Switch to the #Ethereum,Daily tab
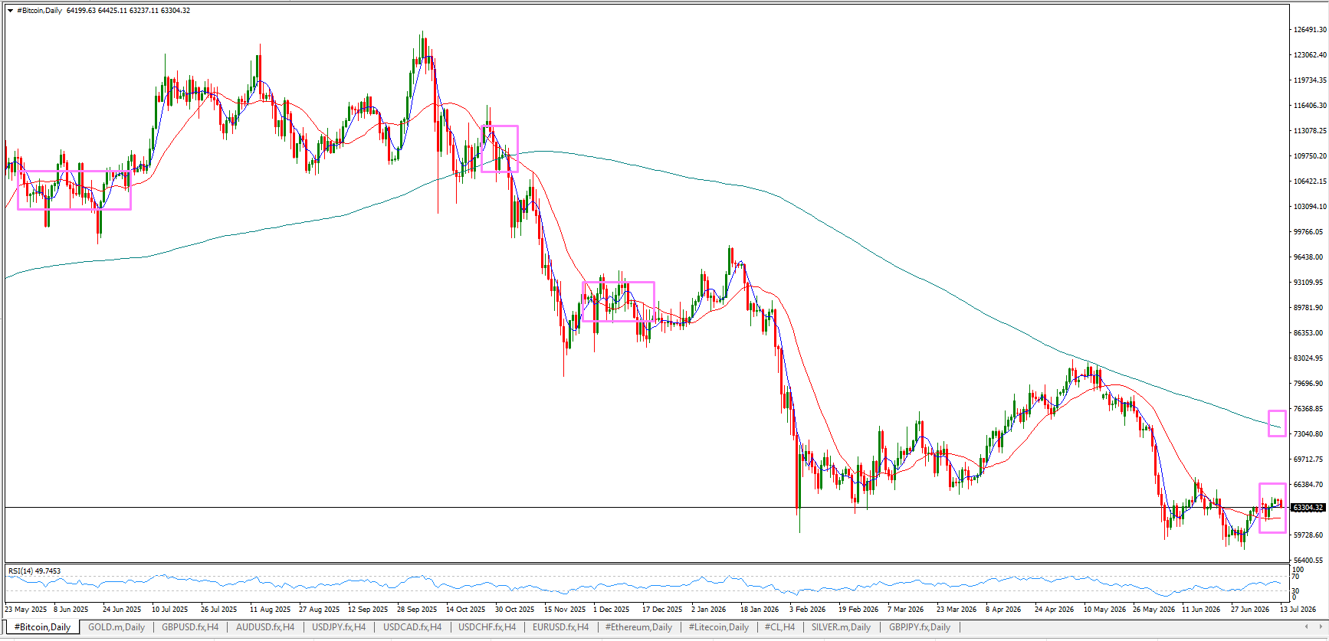Image resolution: width=1329 pixels, height=641 pixels. point(638,627)
